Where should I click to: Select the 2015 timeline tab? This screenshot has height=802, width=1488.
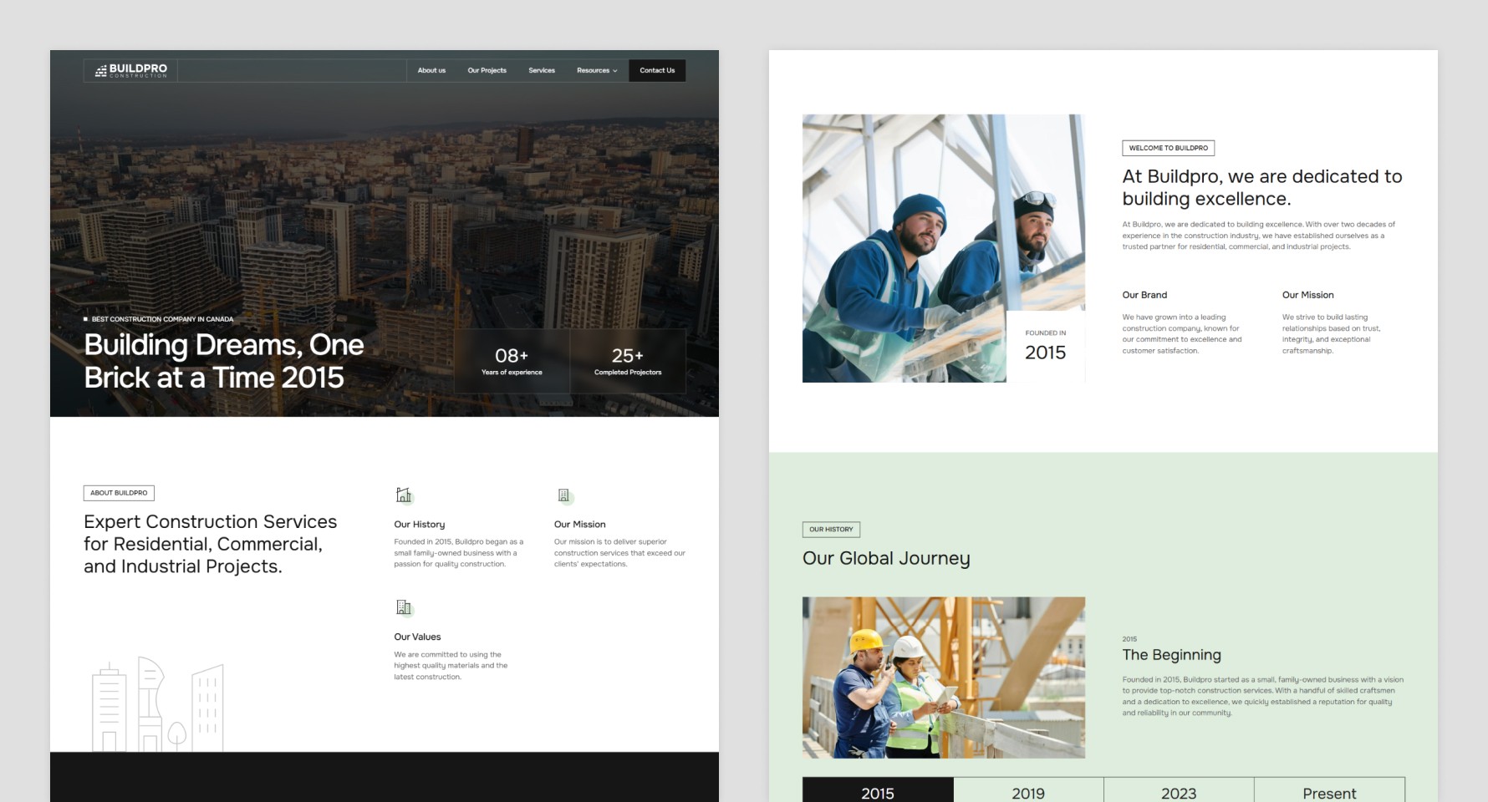tap(878, 791)
